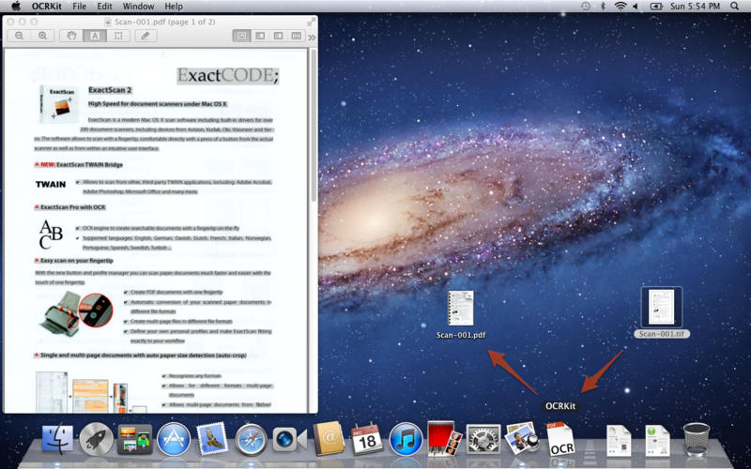Open the Window menu

coord(138,7)
